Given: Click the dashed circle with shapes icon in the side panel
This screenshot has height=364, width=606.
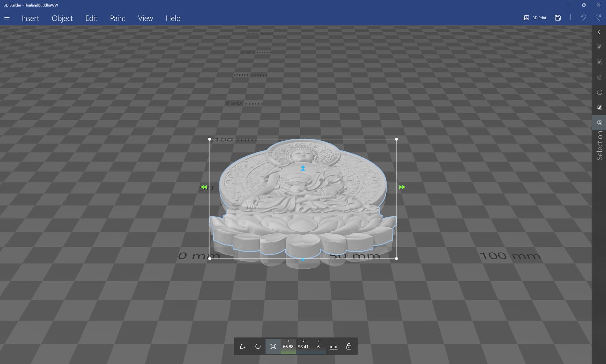Looking at the screenshot, I should pyautogui.click(x=599, y=107).
